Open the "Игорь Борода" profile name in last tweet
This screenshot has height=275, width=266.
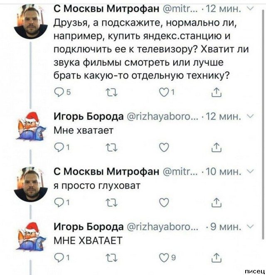pyautogui.click(x=89, y=226)
